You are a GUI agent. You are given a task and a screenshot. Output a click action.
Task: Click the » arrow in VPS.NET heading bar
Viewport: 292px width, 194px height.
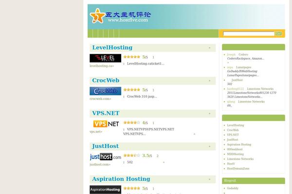pos(209,113)
